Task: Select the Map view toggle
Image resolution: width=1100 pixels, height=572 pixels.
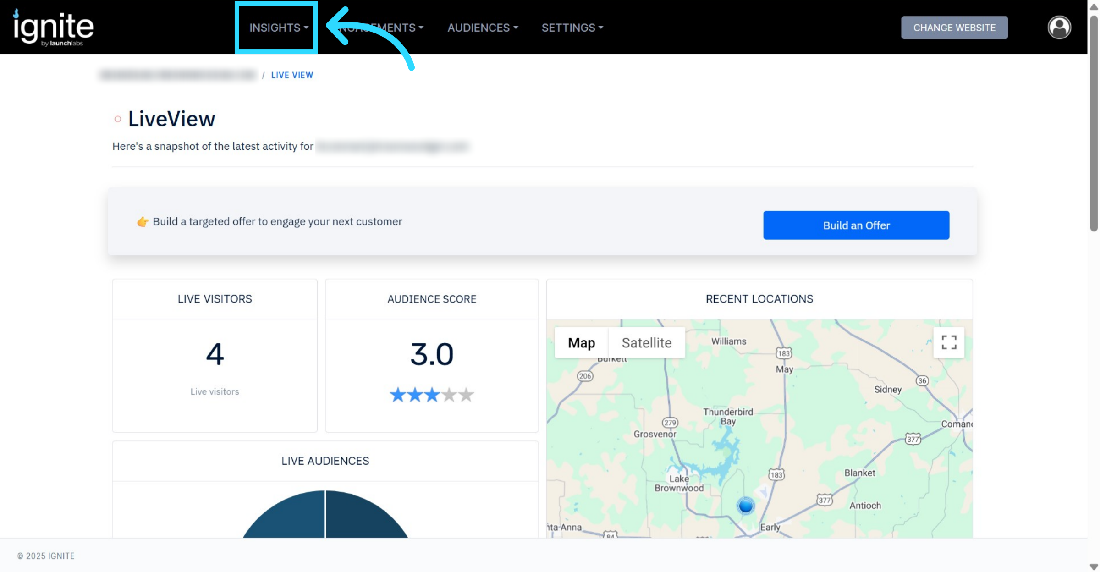Action: coord(581,343)
